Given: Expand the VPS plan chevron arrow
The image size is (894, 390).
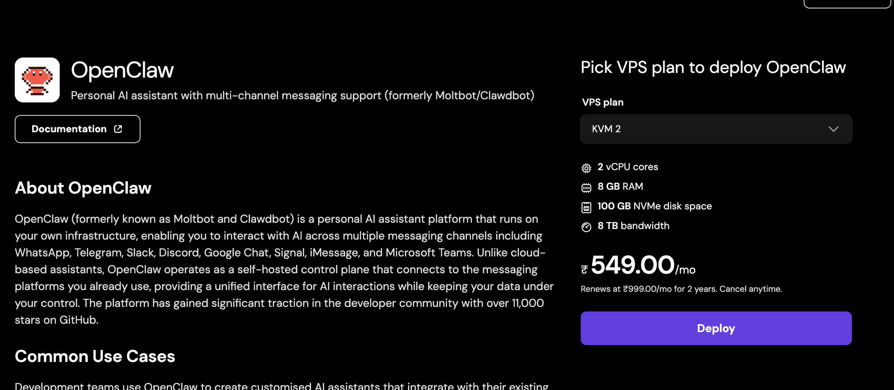Looking at the screenshot, I should pyautogui.click(x=833, y=129).
